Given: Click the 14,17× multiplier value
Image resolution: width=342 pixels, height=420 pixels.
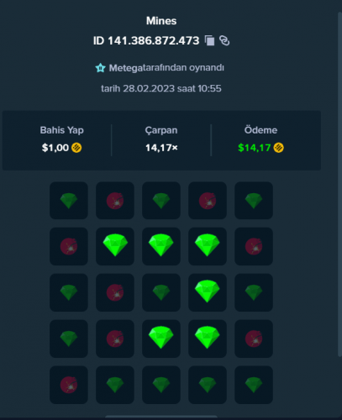Looking at the screenshot, I should tap(161, 148).
